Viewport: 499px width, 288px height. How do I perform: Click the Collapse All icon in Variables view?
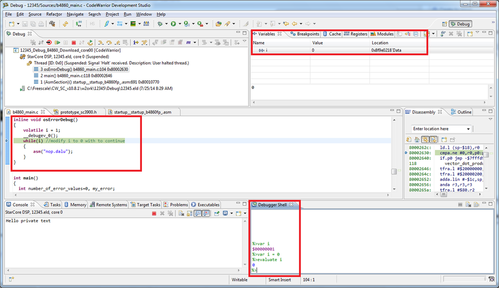click(416, 34)
